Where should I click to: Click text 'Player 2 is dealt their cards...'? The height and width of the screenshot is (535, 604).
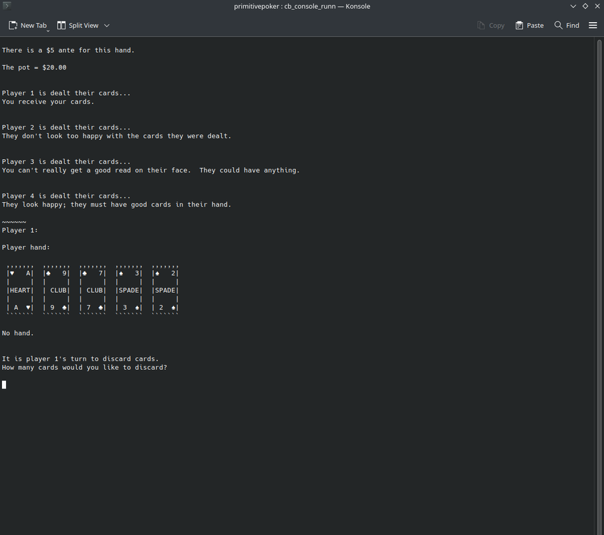coord(66,127)
